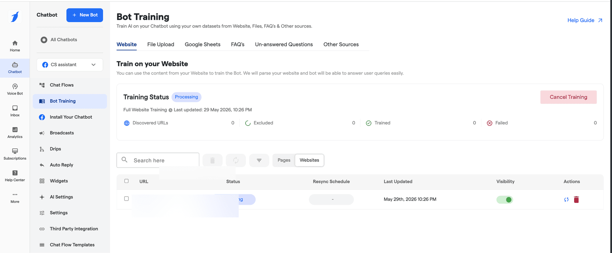
Task: Open the CS assistant bot dropdown
Action: (x=70, y=65)
